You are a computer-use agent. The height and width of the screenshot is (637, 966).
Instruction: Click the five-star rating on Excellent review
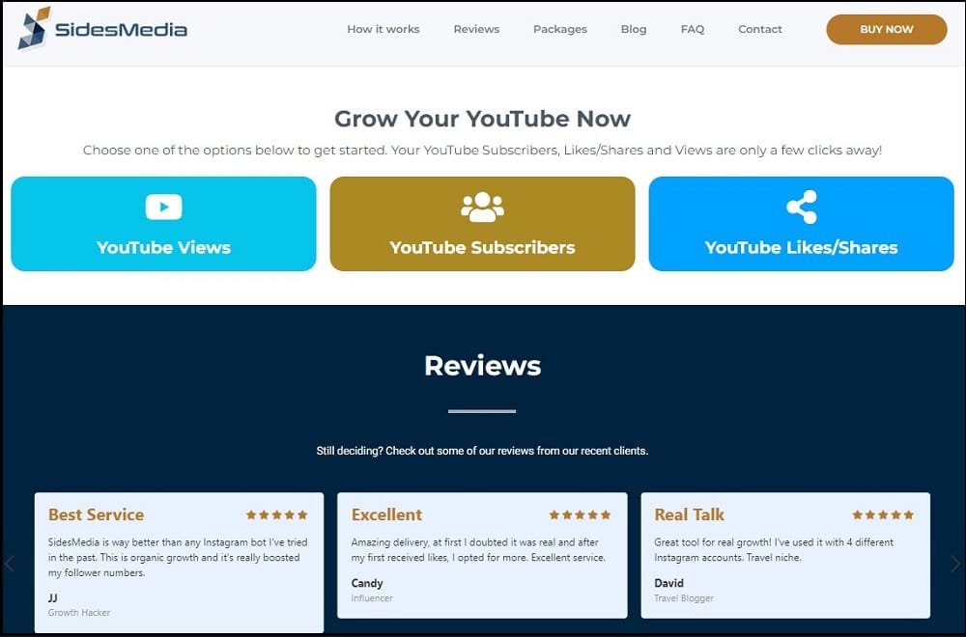coord(580,514)
